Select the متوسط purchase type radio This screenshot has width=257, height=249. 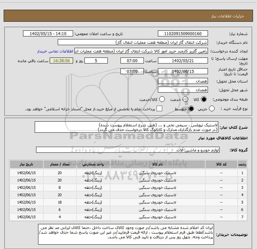[191, 109]
